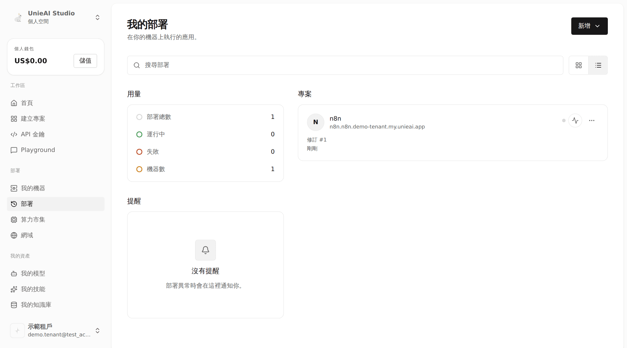Viewport: 627px width, 348px height.
Task: Expand UnieAI Studio workspace switcher
Action: 56,17
